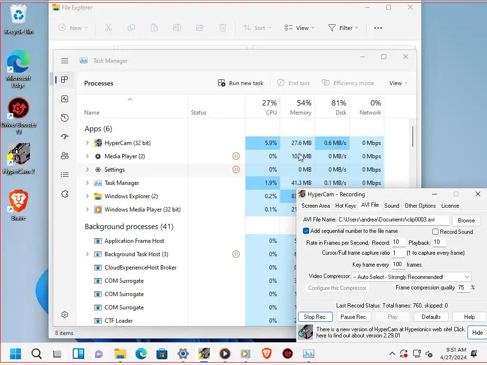The image size is (487, 365).
Task: Open Driver Booster 11 desktop shortcut
Action: [19, 116]
